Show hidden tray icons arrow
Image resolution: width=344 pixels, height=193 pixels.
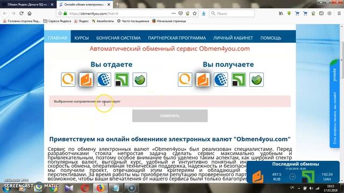click(x=299, y=188)
